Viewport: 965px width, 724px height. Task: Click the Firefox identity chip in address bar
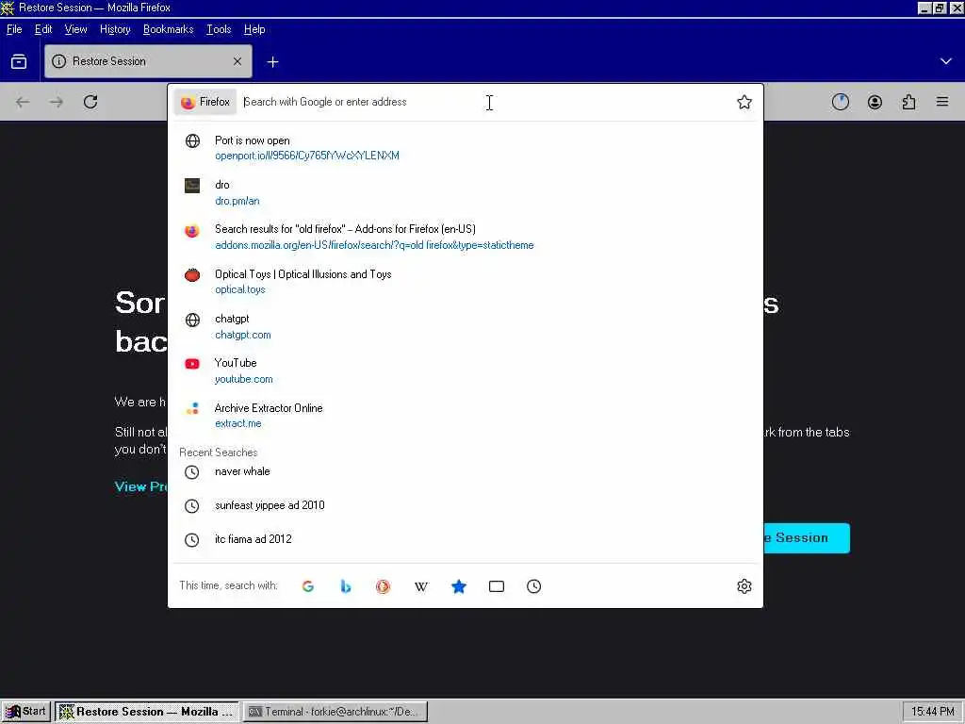(205, 102)
